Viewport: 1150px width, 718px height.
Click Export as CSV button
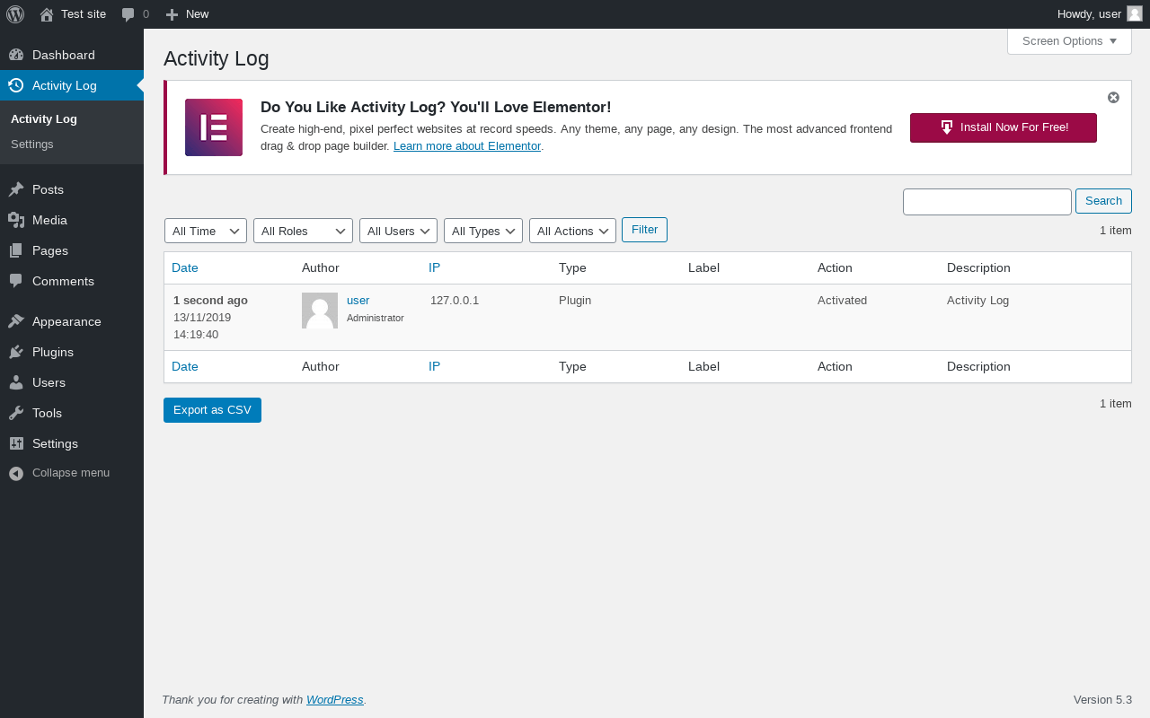pos(212,410)
